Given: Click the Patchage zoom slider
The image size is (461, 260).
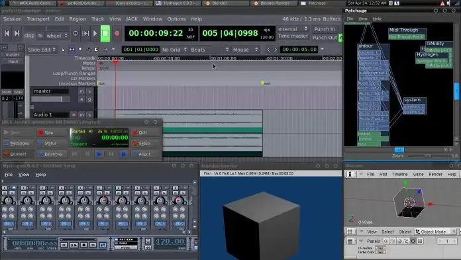Looking at the screenshot, I should point(428,155).
